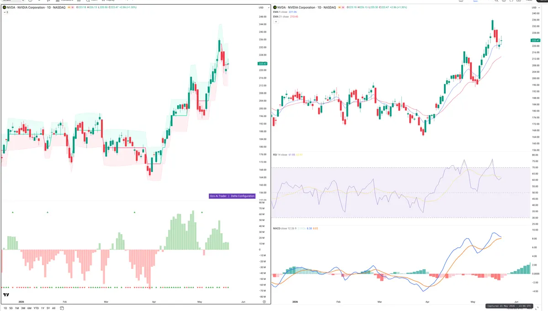This screenshot has width=548, height=311.
Task: Open left chart time axis settings gear
Action: pos(264,302)
